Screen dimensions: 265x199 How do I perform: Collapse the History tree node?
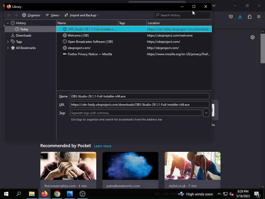coord(8,23)
